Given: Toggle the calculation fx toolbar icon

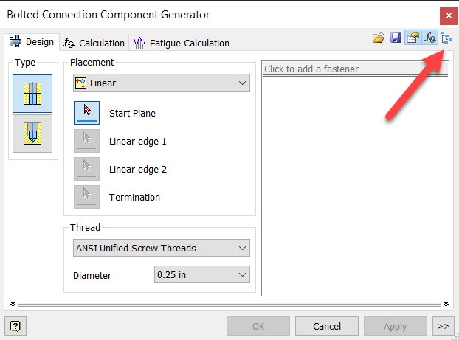Looking at the screenshot, I should tap(429, 38).
